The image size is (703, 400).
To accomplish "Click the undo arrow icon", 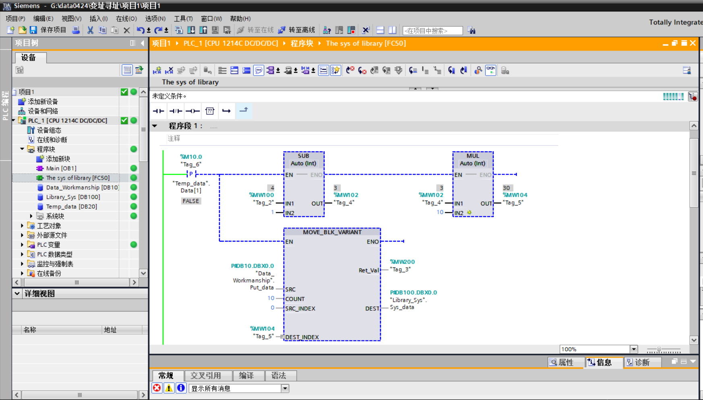I will click(140, 30).
